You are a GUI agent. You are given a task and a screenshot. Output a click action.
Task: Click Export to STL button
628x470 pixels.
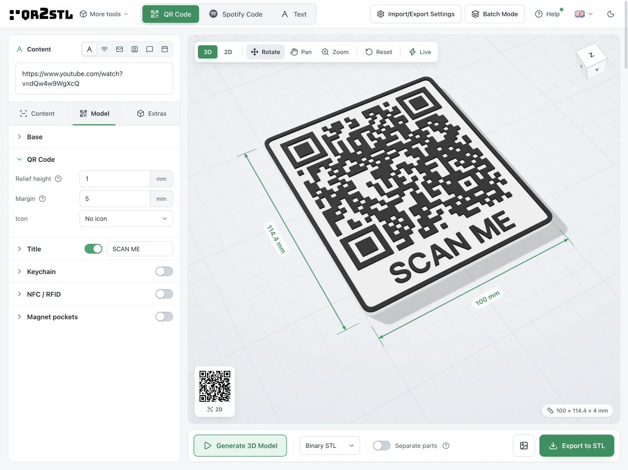577,446
